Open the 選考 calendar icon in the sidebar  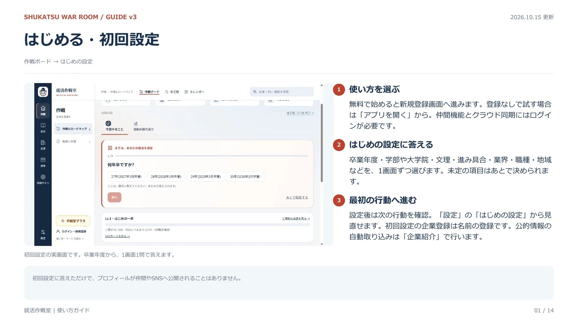[x=43, y=160]
